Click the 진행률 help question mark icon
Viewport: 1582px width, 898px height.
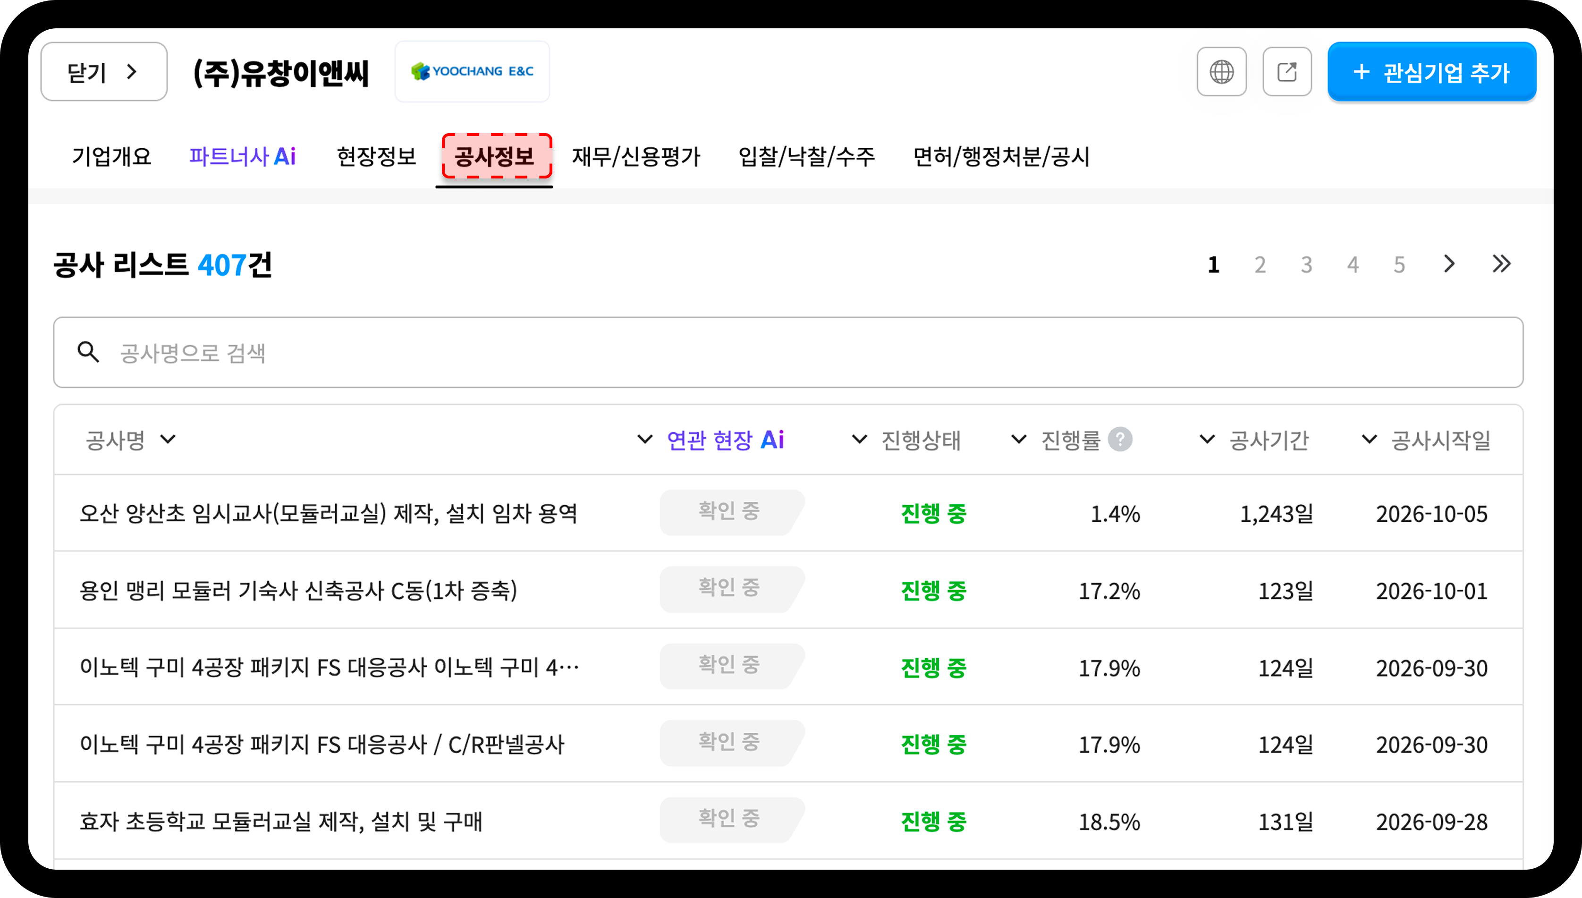1120,440
